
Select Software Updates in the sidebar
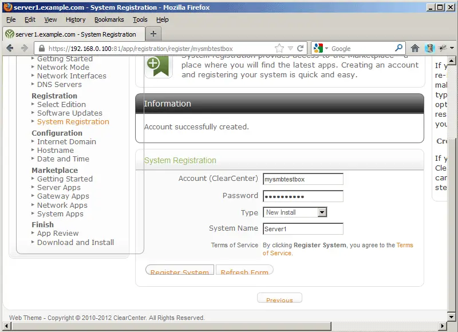point(69,113)
